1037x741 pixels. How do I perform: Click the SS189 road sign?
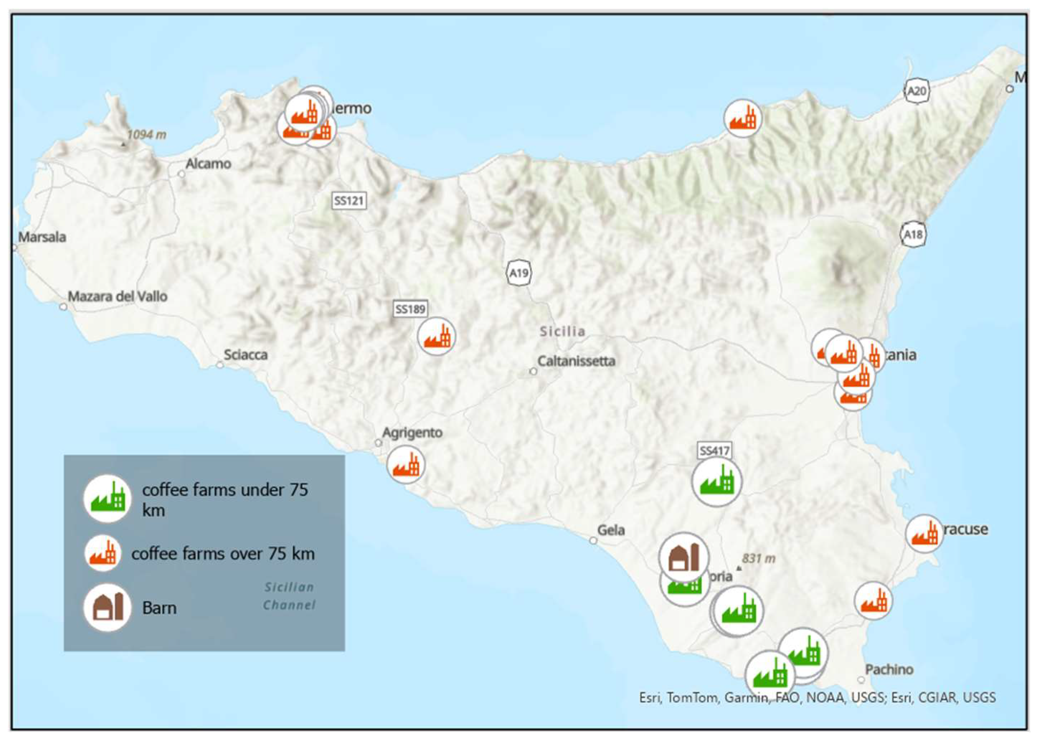410,309
